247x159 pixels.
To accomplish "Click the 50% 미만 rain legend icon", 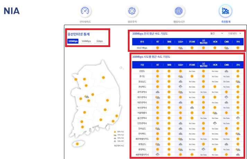I will click(x=115, y=141).
